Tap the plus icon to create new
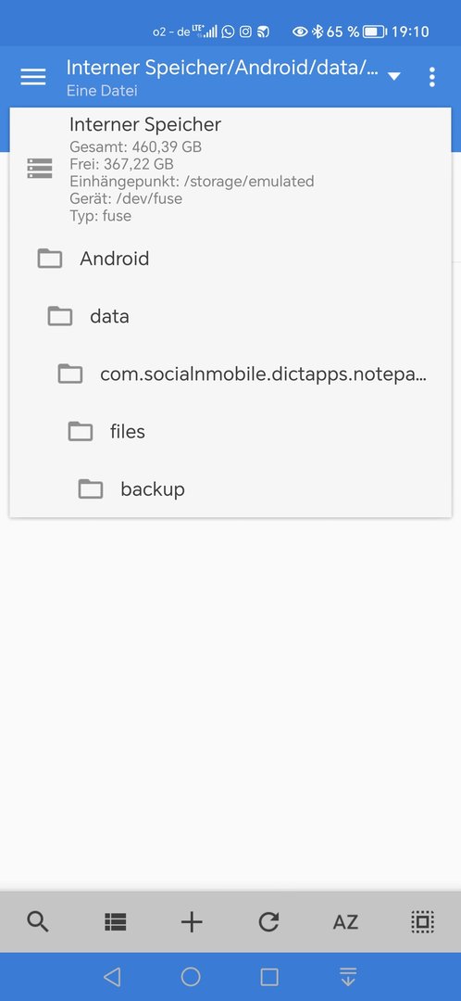Screen dimensions: 461x1001 tap(192, 922)
